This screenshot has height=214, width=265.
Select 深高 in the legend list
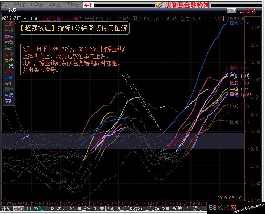[9, 48]
